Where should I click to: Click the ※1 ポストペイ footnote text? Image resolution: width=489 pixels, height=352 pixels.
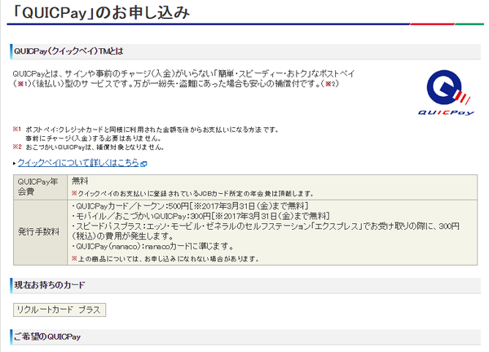pos(145,130)
